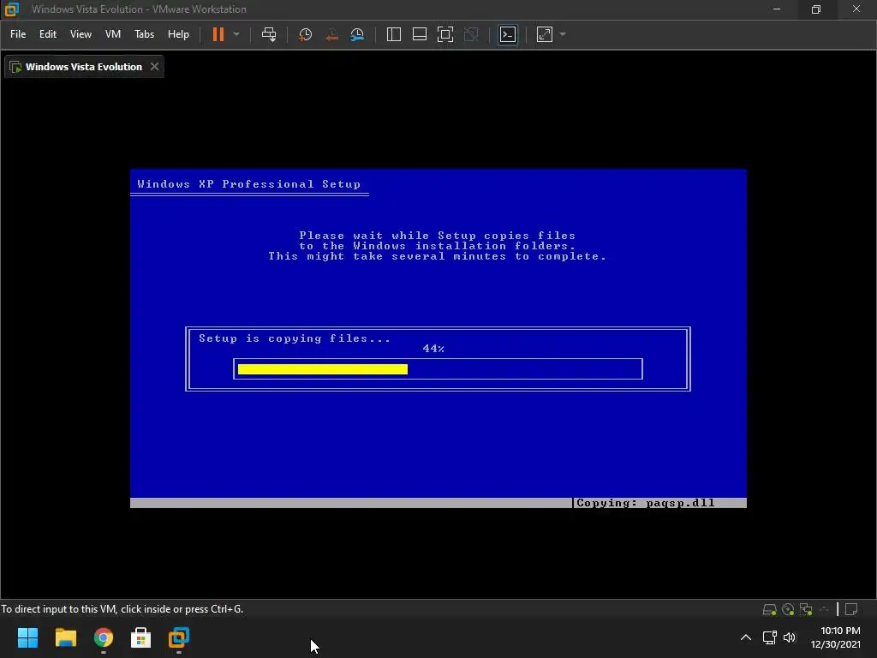This screenshot has height=658, width=877.
Task: Send Ctrl+Alt+Del to the virtual machine
Action: (x=269, y=34)
